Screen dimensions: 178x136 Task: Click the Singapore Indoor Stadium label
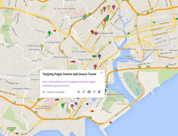[x=126, y=57]
